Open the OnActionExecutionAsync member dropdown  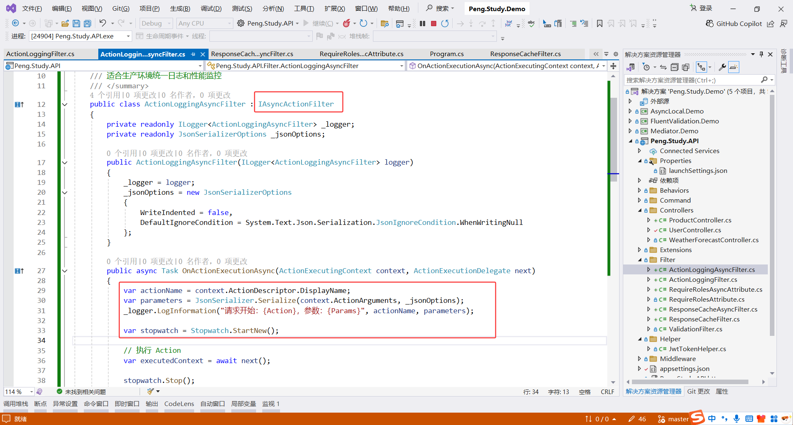pos(507,66)
